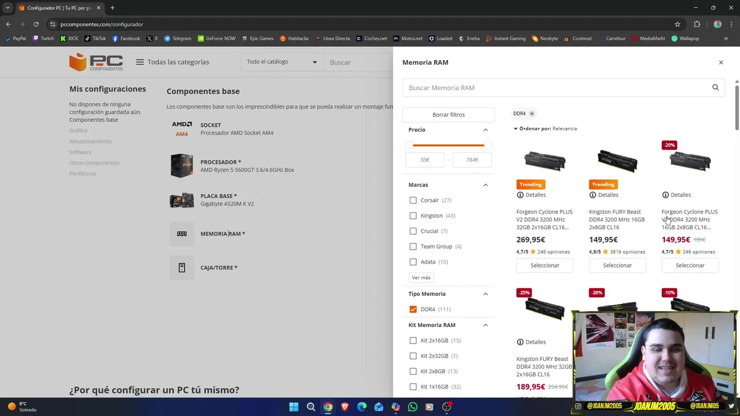The width and height of the screenshot is (740, 416).
Task: Check the Kingston brand filter
Action: (x=413, y=216)
